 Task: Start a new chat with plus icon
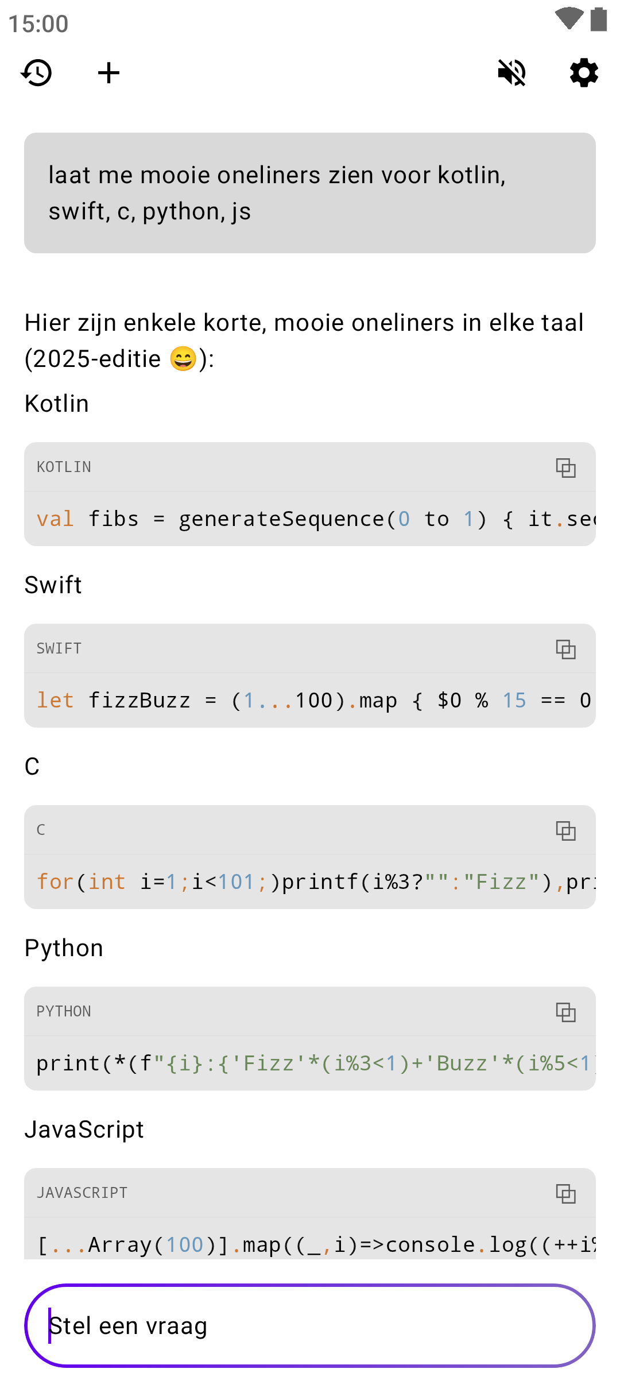[108, 73]
